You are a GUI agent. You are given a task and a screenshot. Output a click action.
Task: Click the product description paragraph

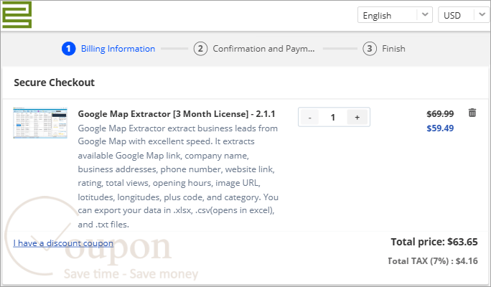(x=178, y=177)
